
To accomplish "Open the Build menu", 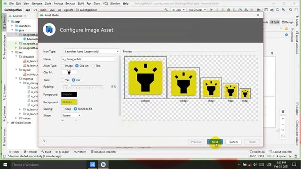I will coord(81,3).
